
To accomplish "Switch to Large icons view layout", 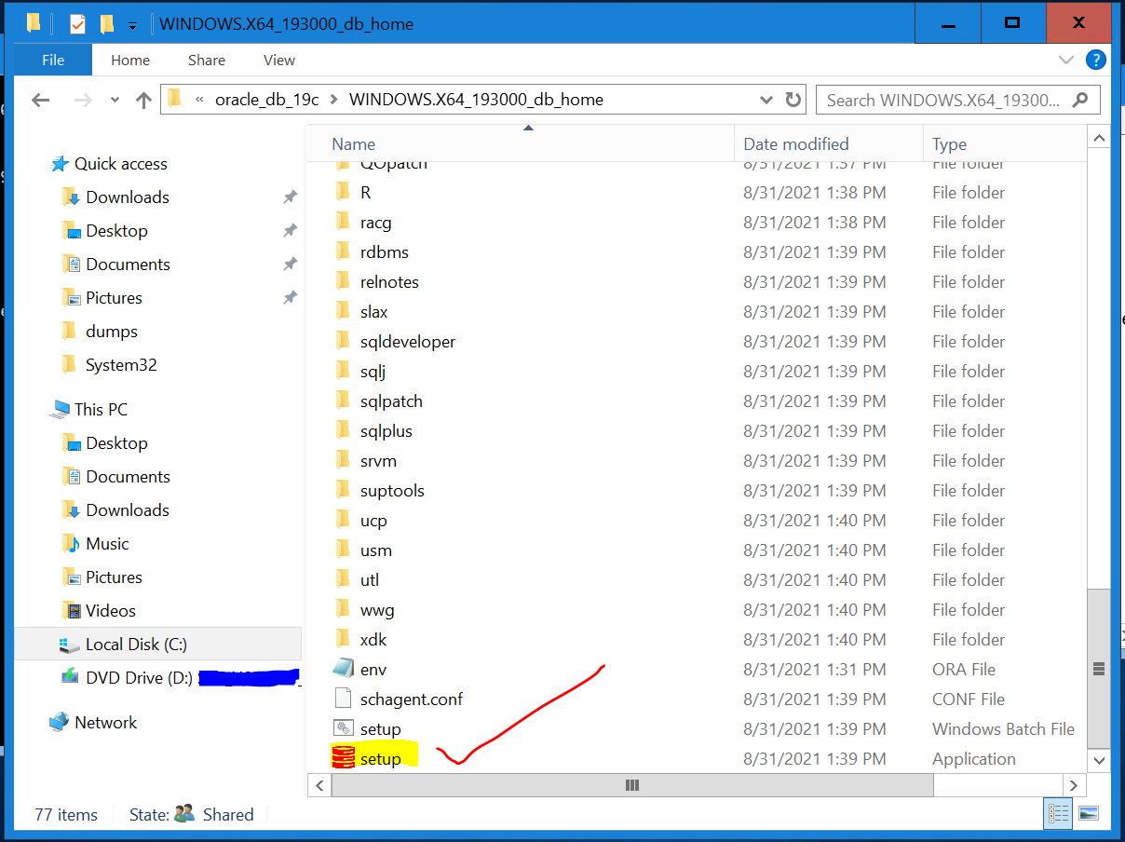I will (1089, 814).
